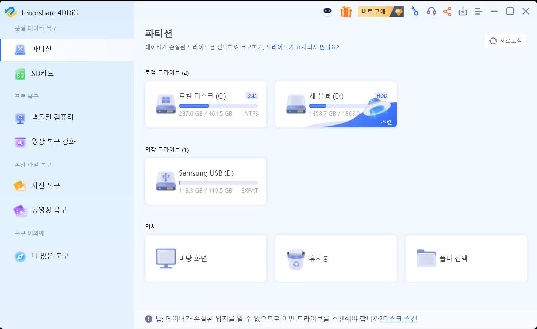Click the 287.0 GB / 464.5 GB text
The image size is (537, 329).
[205, 113]
